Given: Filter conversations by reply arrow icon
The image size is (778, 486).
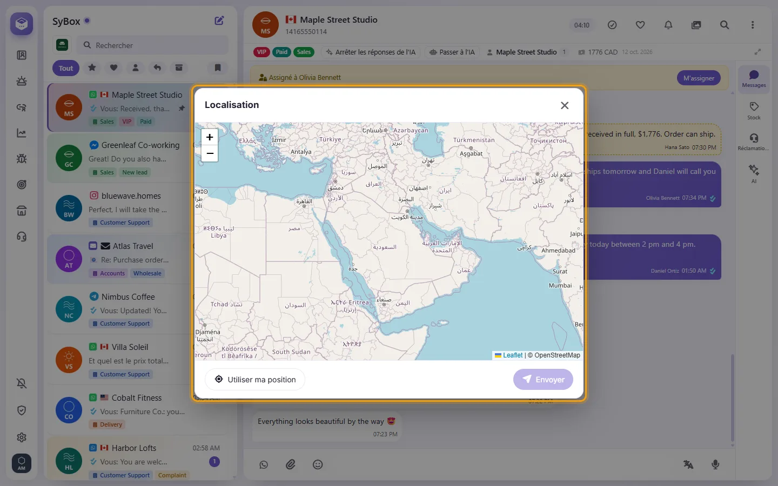Looking at the screenshot, I should pos(157,67).
